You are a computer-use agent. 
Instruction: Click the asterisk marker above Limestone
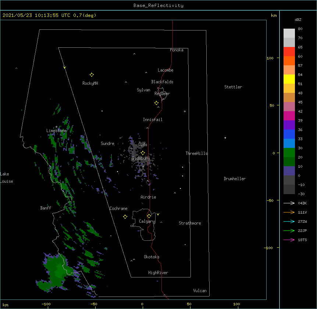(56, 127)
